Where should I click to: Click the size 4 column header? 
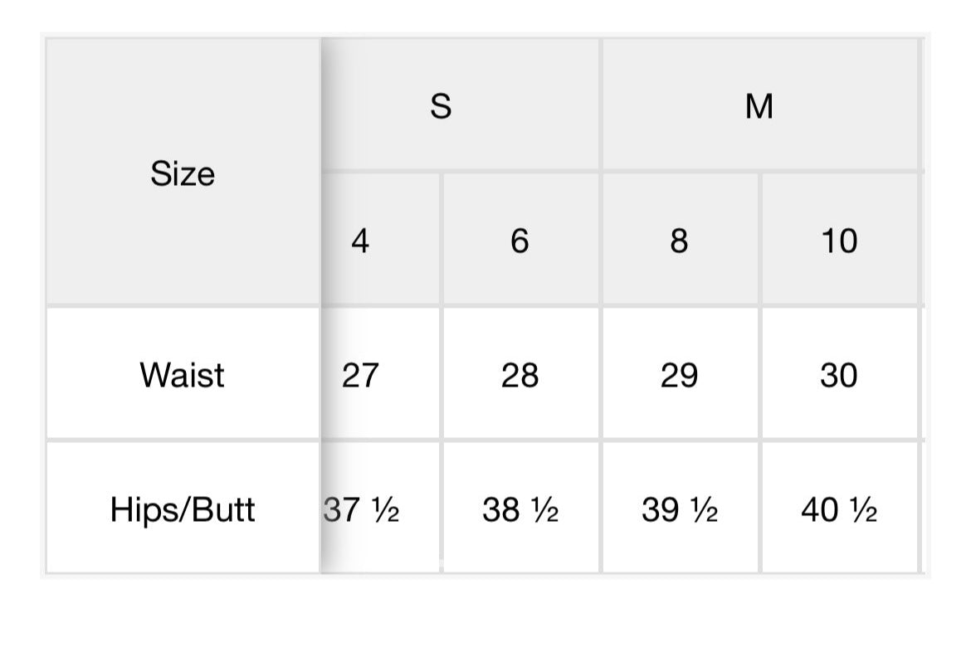pos(360,241)
